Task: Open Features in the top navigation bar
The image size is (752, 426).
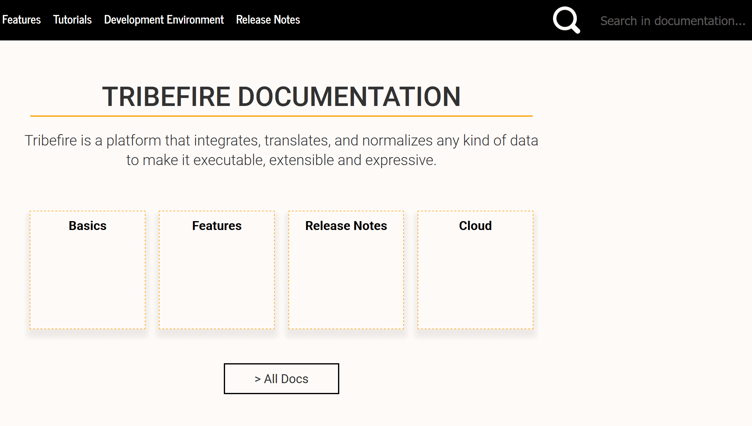Action: [21, 20]
